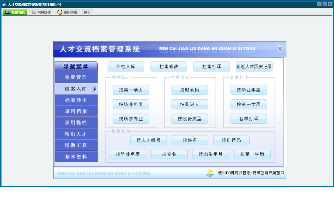Select 档案转出 in the navigation menu

click(76, 100)
